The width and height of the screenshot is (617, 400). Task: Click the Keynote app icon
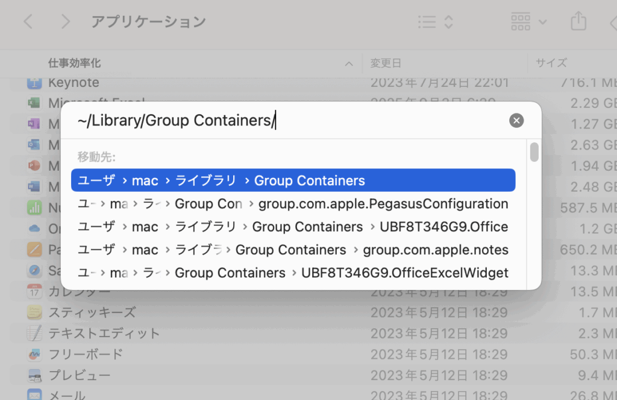pos(34,83)
